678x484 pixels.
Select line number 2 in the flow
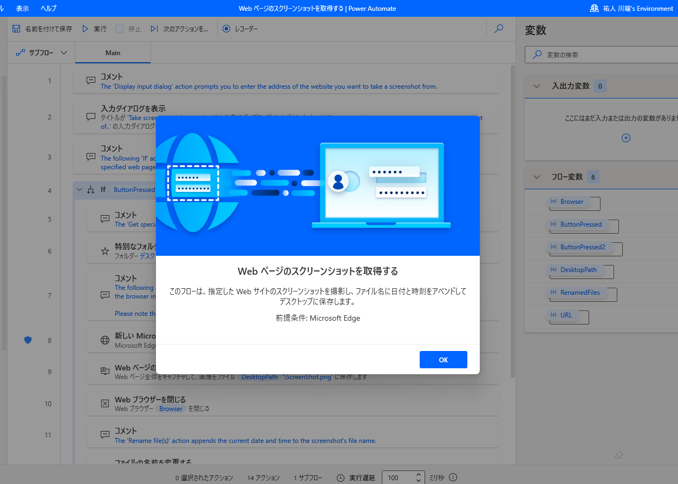[x=49, y=117]
